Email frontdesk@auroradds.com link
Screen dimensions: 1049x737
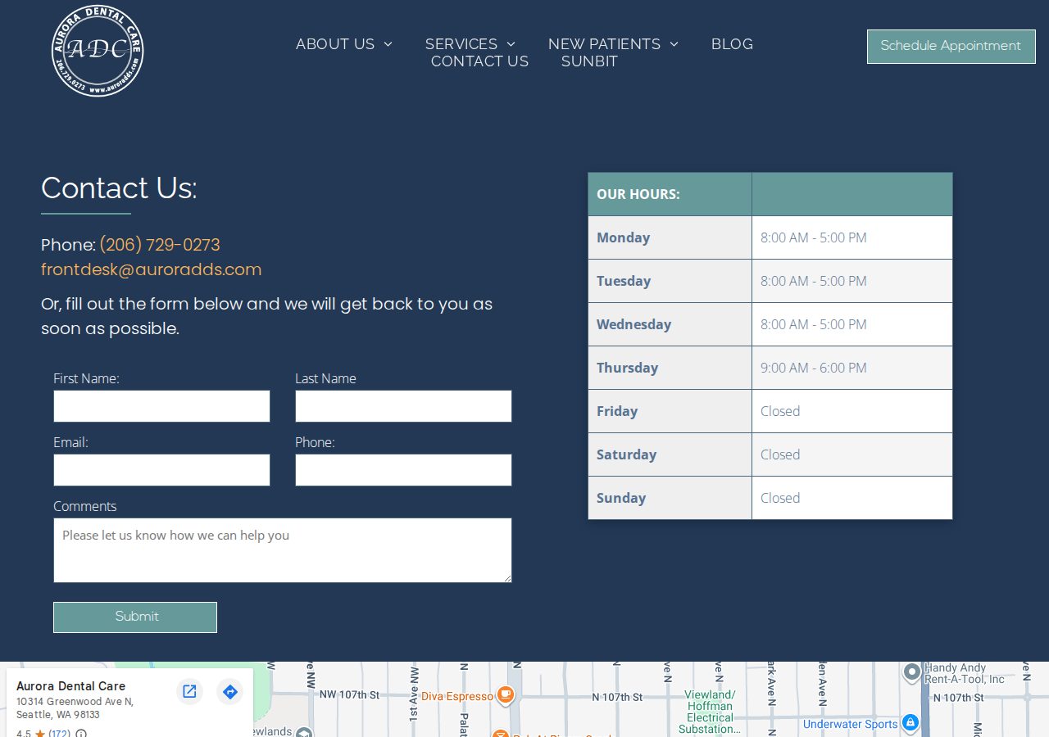(x=152, y=269)
